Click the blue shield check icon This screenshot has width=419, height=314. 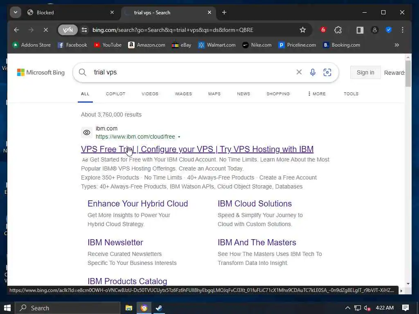(x=389, y=30)
